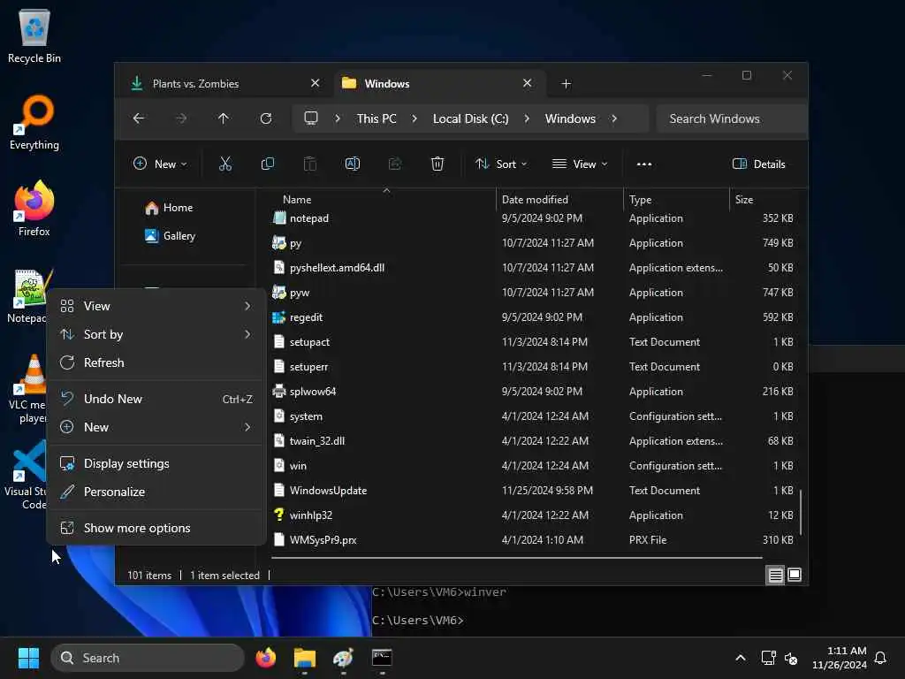Select the WMSysPr9.prx file
Viewport: 905px width, 679px height.
pos(323,540)
